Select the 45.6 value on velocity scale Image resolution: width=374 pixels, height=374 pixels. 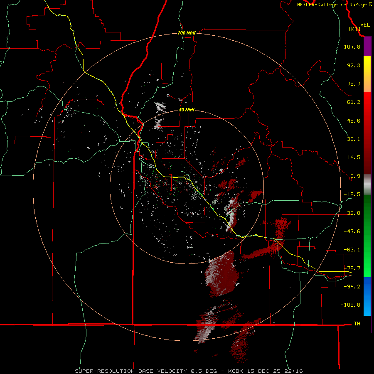[x=354, y=121]
